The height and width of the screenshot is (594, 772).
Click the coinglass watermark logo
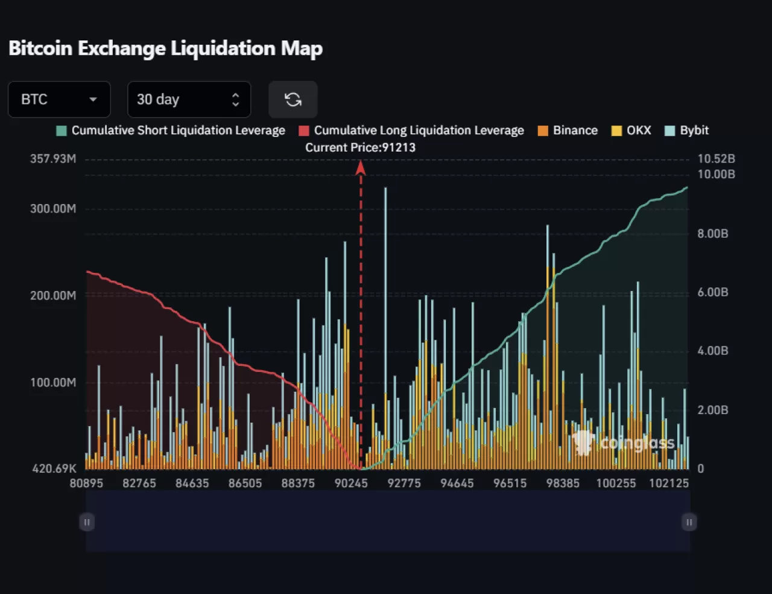click(624, 444)
